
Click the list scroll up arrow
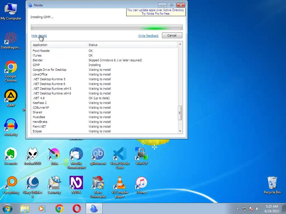(180, 44)
